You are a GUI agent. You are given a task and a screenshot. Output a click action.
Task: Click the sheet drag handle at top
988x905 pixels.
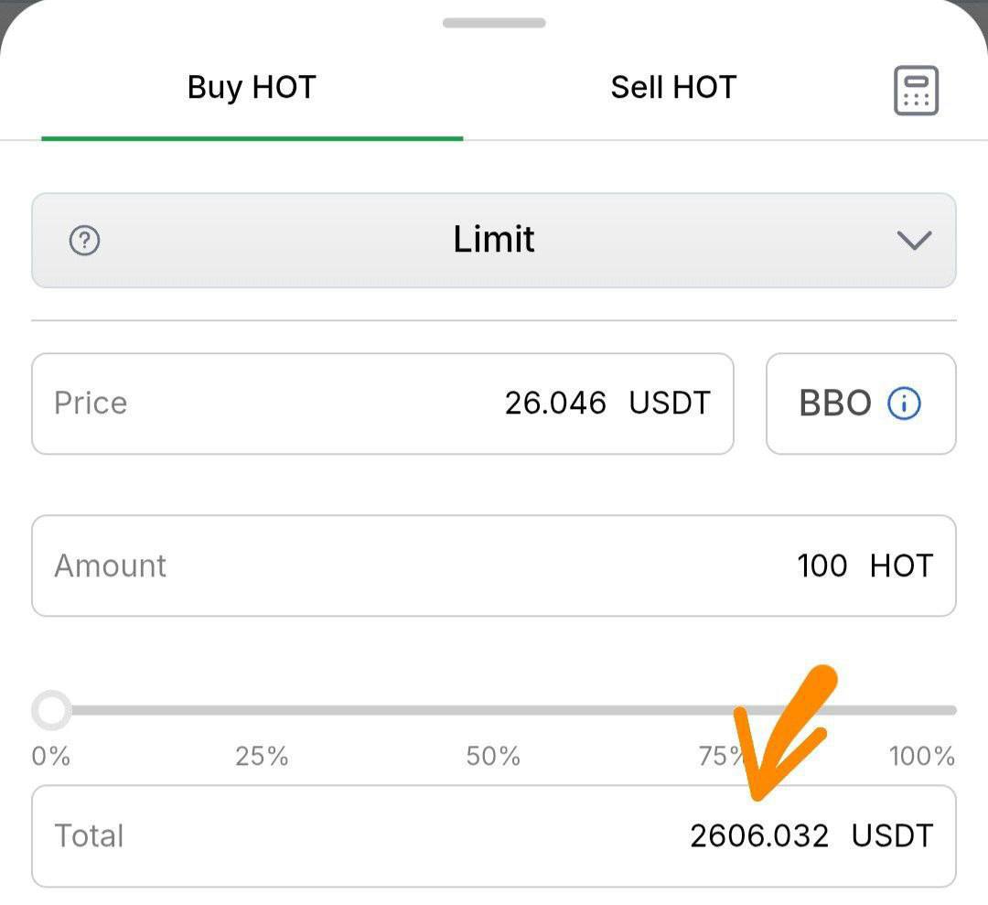click(x=494, y=23)
